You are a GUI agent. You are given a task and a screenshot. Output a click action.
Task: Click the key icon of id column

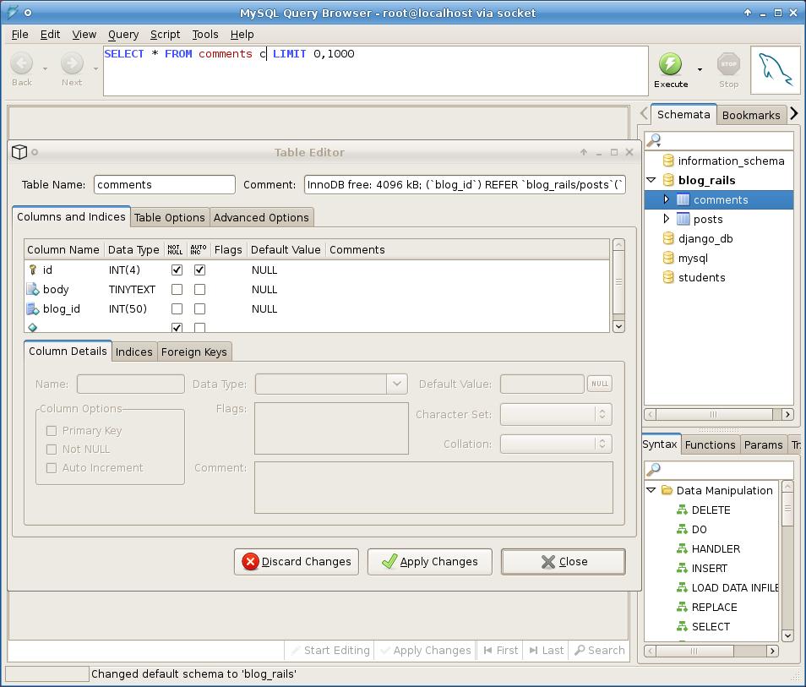[33, 270]
